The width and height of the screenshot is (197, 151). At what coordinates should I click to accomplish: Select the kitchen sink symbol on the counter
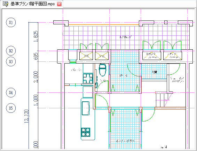tap(86, 108)
